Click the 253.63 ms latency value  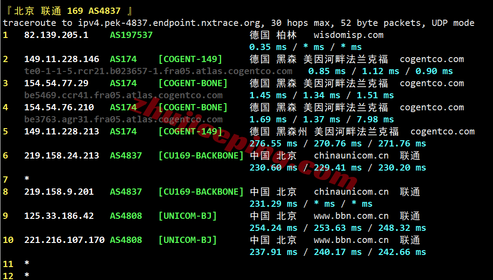coord(337,228)
